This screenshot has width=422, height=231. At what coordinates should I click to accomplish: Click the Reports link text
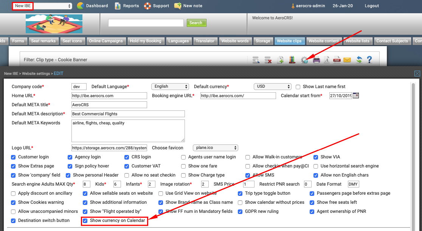click(x=131, y=6)
